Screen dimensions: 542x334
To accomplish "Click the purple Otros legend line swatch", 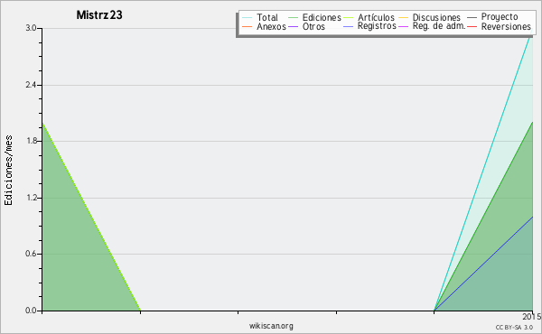I will pos(293,26).
